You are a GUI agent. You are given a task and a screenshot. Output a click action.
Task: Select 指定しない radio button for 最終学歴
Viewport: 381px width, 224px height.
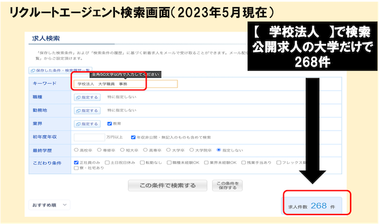click(x=218, y=150)
